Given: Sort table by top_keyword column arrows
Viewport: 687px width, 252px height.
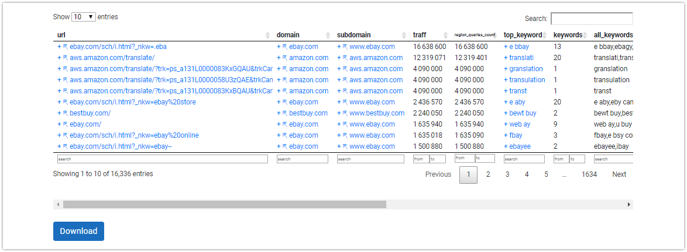Looking at the screenshot, I should (545, 36).
